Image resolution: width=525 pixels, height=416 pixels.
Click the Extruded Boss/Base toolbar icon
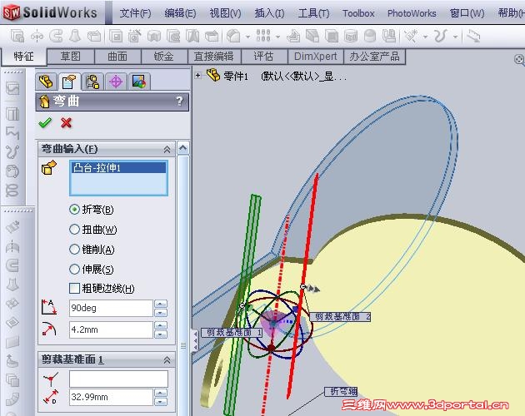pos(17,36)
